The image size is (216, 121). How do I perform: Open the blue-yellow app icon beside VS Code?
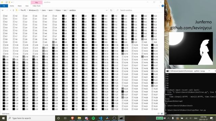click(x=107, y=118)
